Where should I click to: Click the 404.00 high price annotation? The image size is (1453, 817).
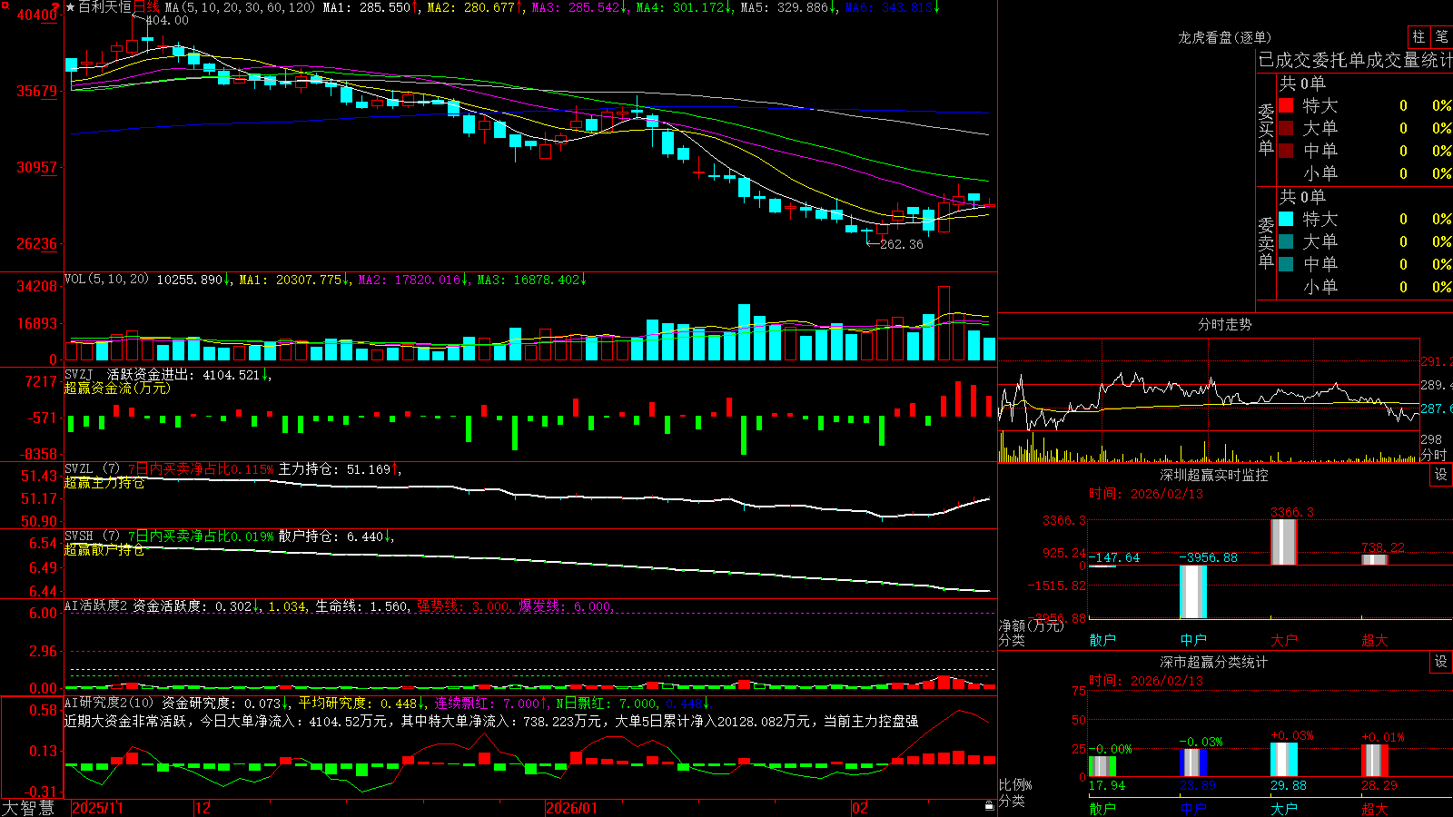167,20
